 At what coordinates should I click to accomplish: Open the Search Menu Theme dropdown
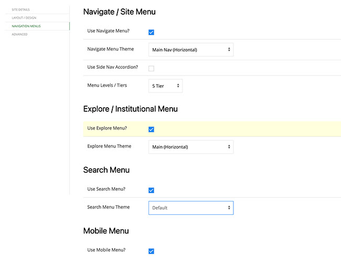190,208
